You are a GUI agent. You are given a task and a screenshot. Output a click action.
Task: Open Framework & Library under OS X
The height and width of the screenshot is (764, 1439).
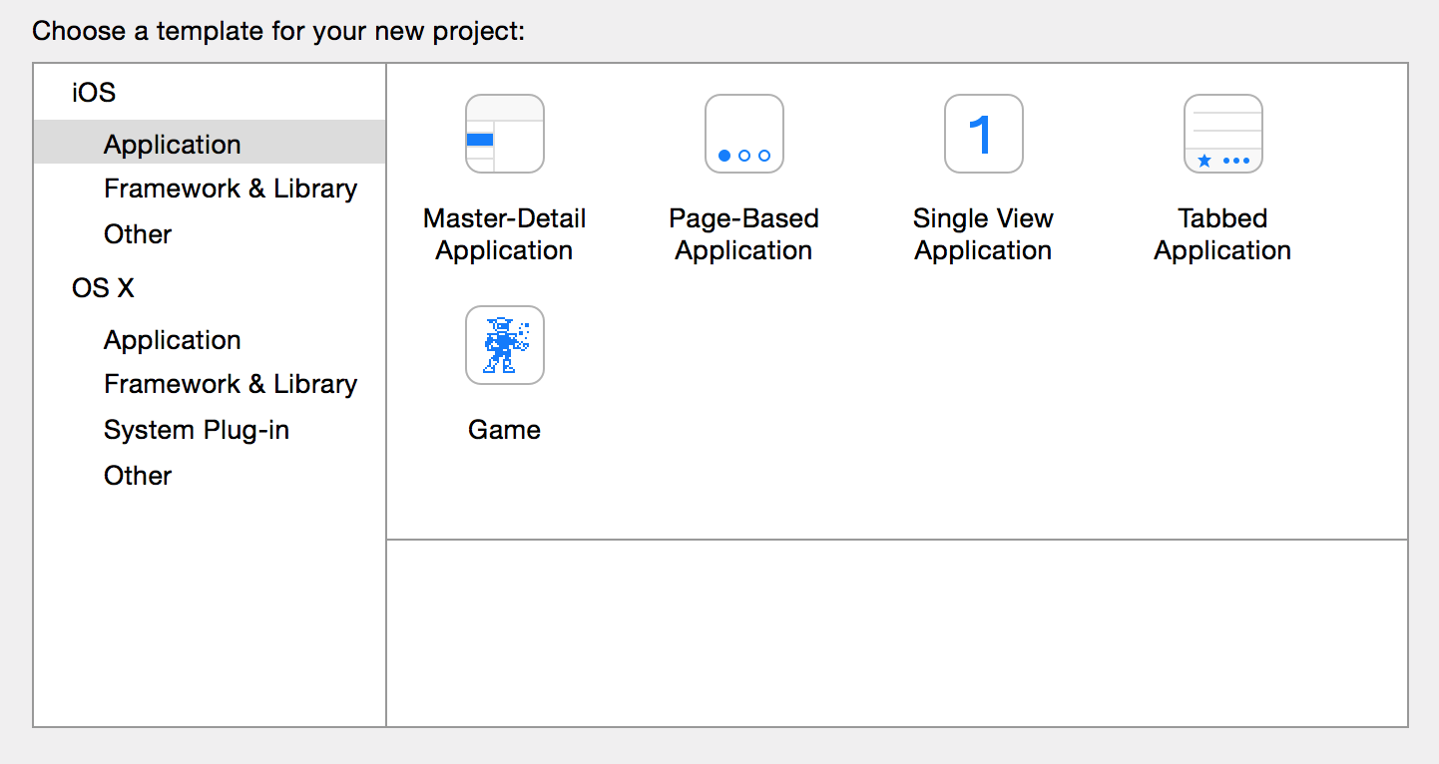(x=231, y=384)
